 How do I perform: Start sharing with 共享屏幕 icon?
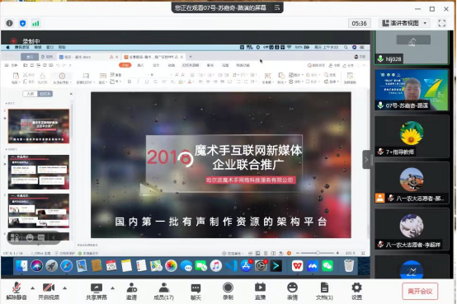(97, 291)
